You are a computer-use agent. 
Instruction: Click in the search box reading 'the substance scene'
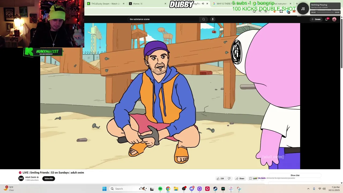163,19
